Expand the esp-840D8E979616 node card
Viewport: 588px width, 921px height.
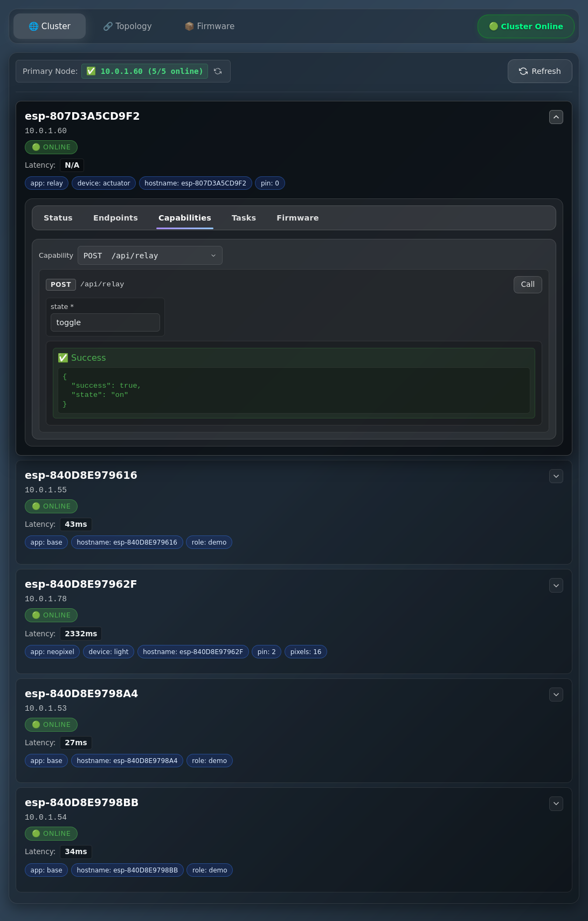pyautogui.click(x=556, y=476)
